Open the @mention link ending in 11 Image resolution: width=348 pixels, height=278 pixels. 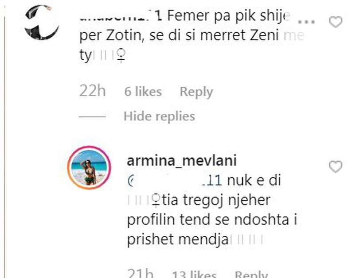(x=175, y=180)
